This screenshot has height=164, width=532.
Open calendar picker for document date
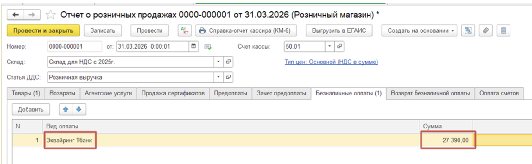pos(193,46)
